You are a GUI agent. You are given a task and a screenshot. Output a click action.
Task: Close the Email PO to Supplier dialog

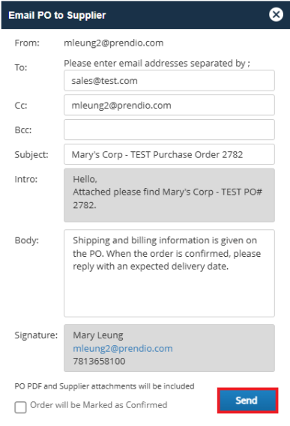276,14
